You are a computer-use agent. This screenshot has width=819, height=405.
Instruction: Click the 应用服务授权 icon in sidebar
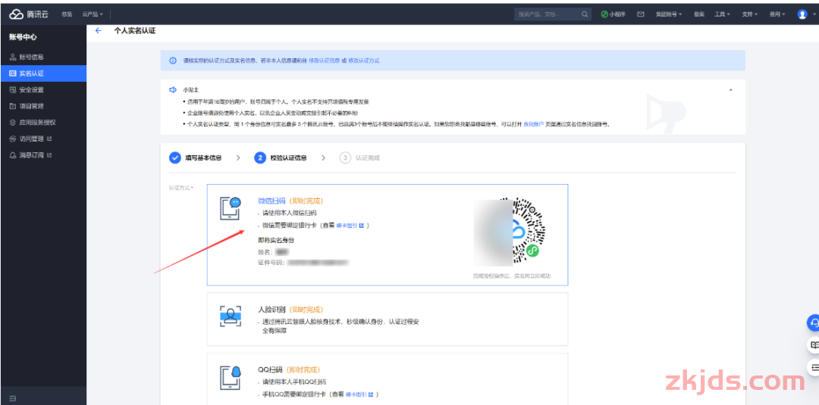click(x=13, y=123)
